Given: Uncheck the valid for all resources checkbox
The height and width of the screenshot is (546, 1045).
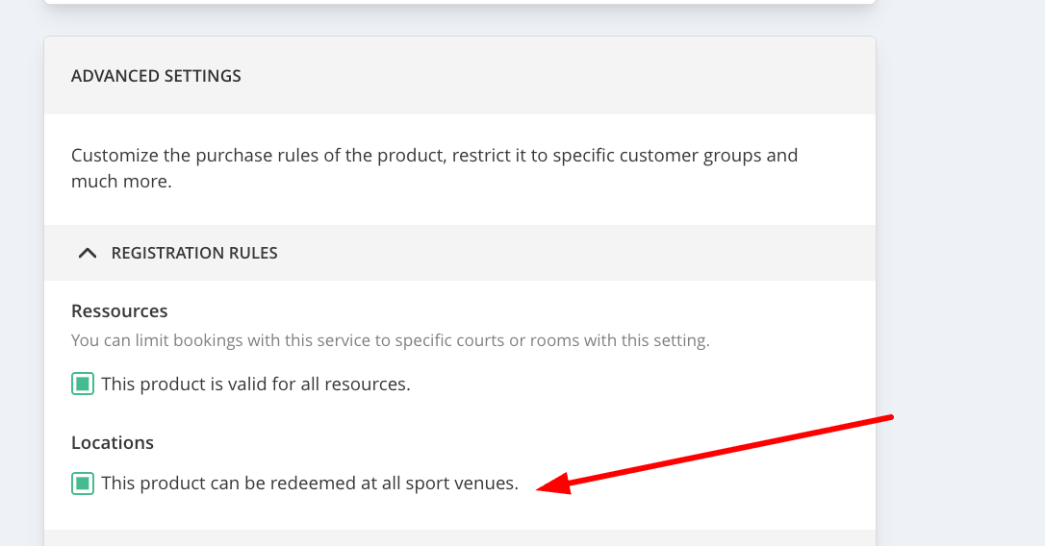Looking at the screenshot, I should [x=83, y=385].
